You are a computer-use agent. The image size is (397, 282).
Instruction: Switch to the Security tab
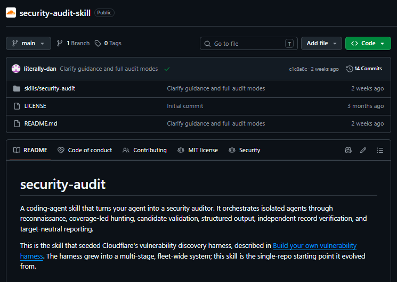click(x=244, y=150)
